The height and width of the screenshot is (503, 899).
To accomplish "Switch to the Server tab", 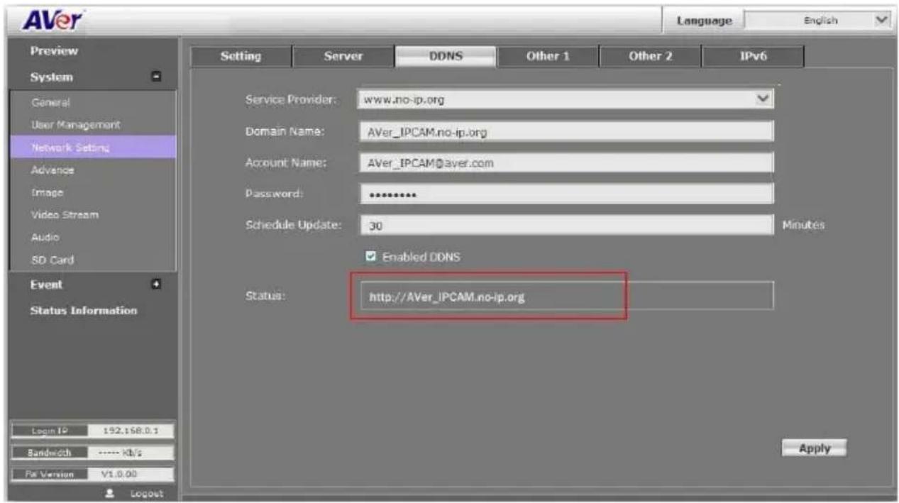I will [343, 57].
